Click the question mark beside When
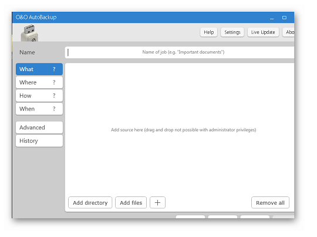 54,109
